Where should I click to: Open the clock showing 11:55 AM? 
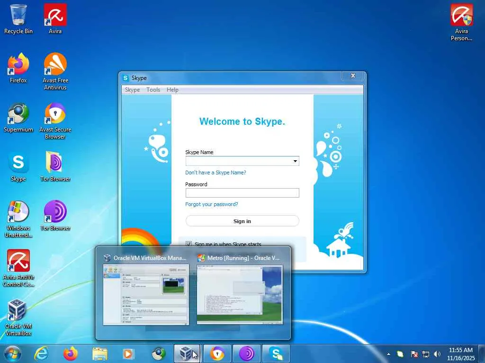460,354
